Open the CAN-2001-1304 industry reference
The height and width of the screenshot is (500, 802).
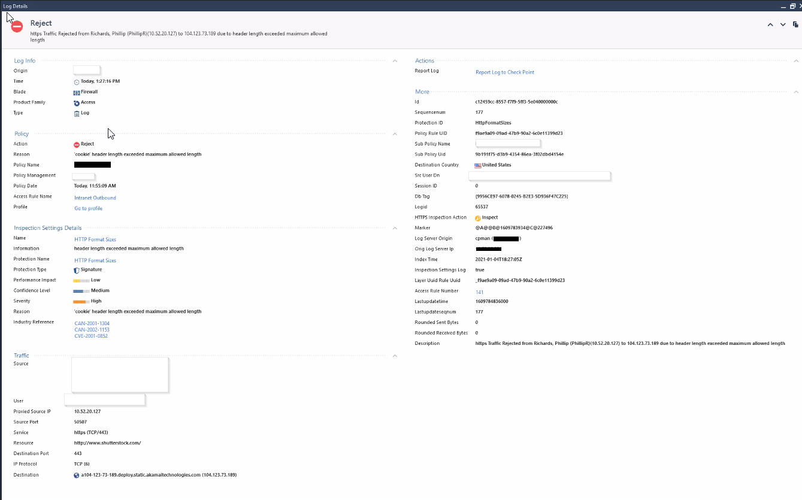pos(92,323)
